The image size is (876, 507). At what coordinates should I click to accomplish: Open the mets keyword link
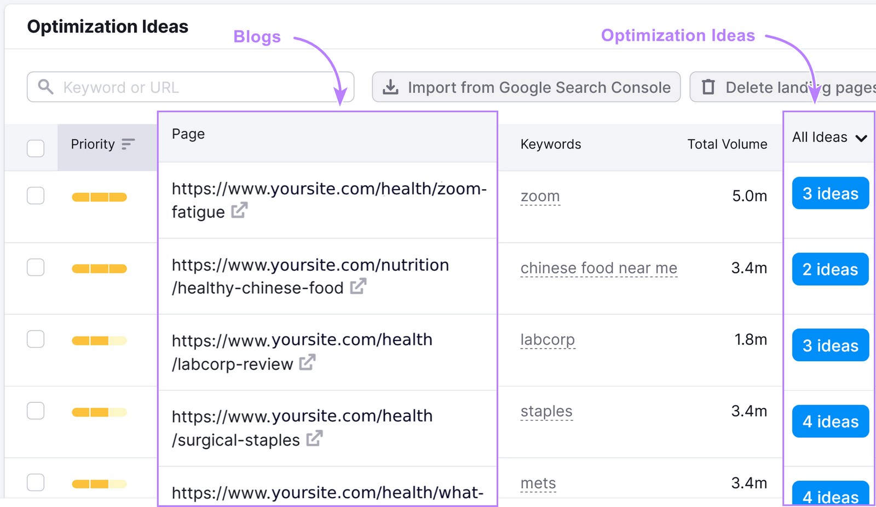[538, 483]
